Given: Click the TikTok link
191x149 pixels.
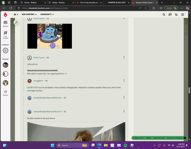Looking at the screenshot, I should (x=148, y=138).
